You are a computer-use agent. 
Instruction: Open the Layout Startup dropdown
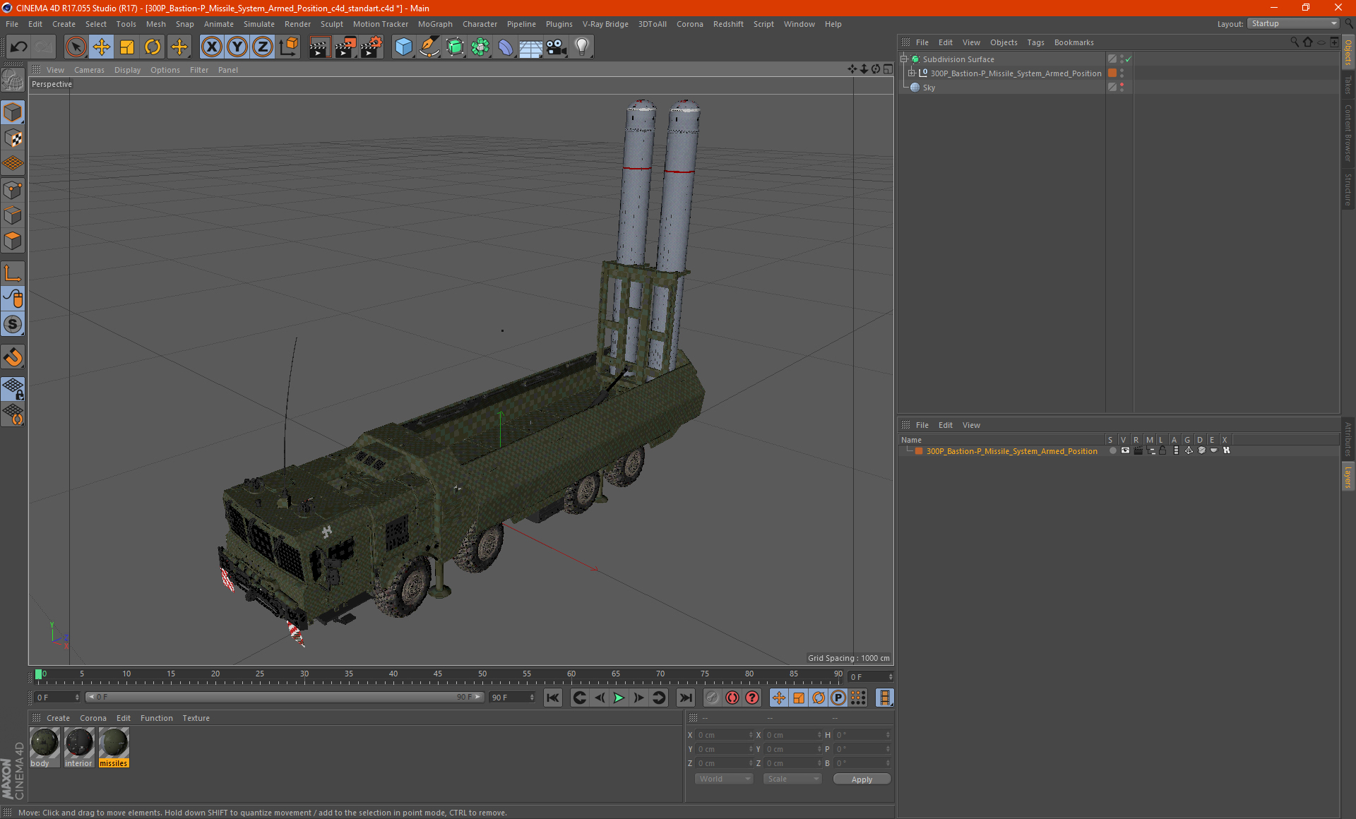click(1294, 23)
